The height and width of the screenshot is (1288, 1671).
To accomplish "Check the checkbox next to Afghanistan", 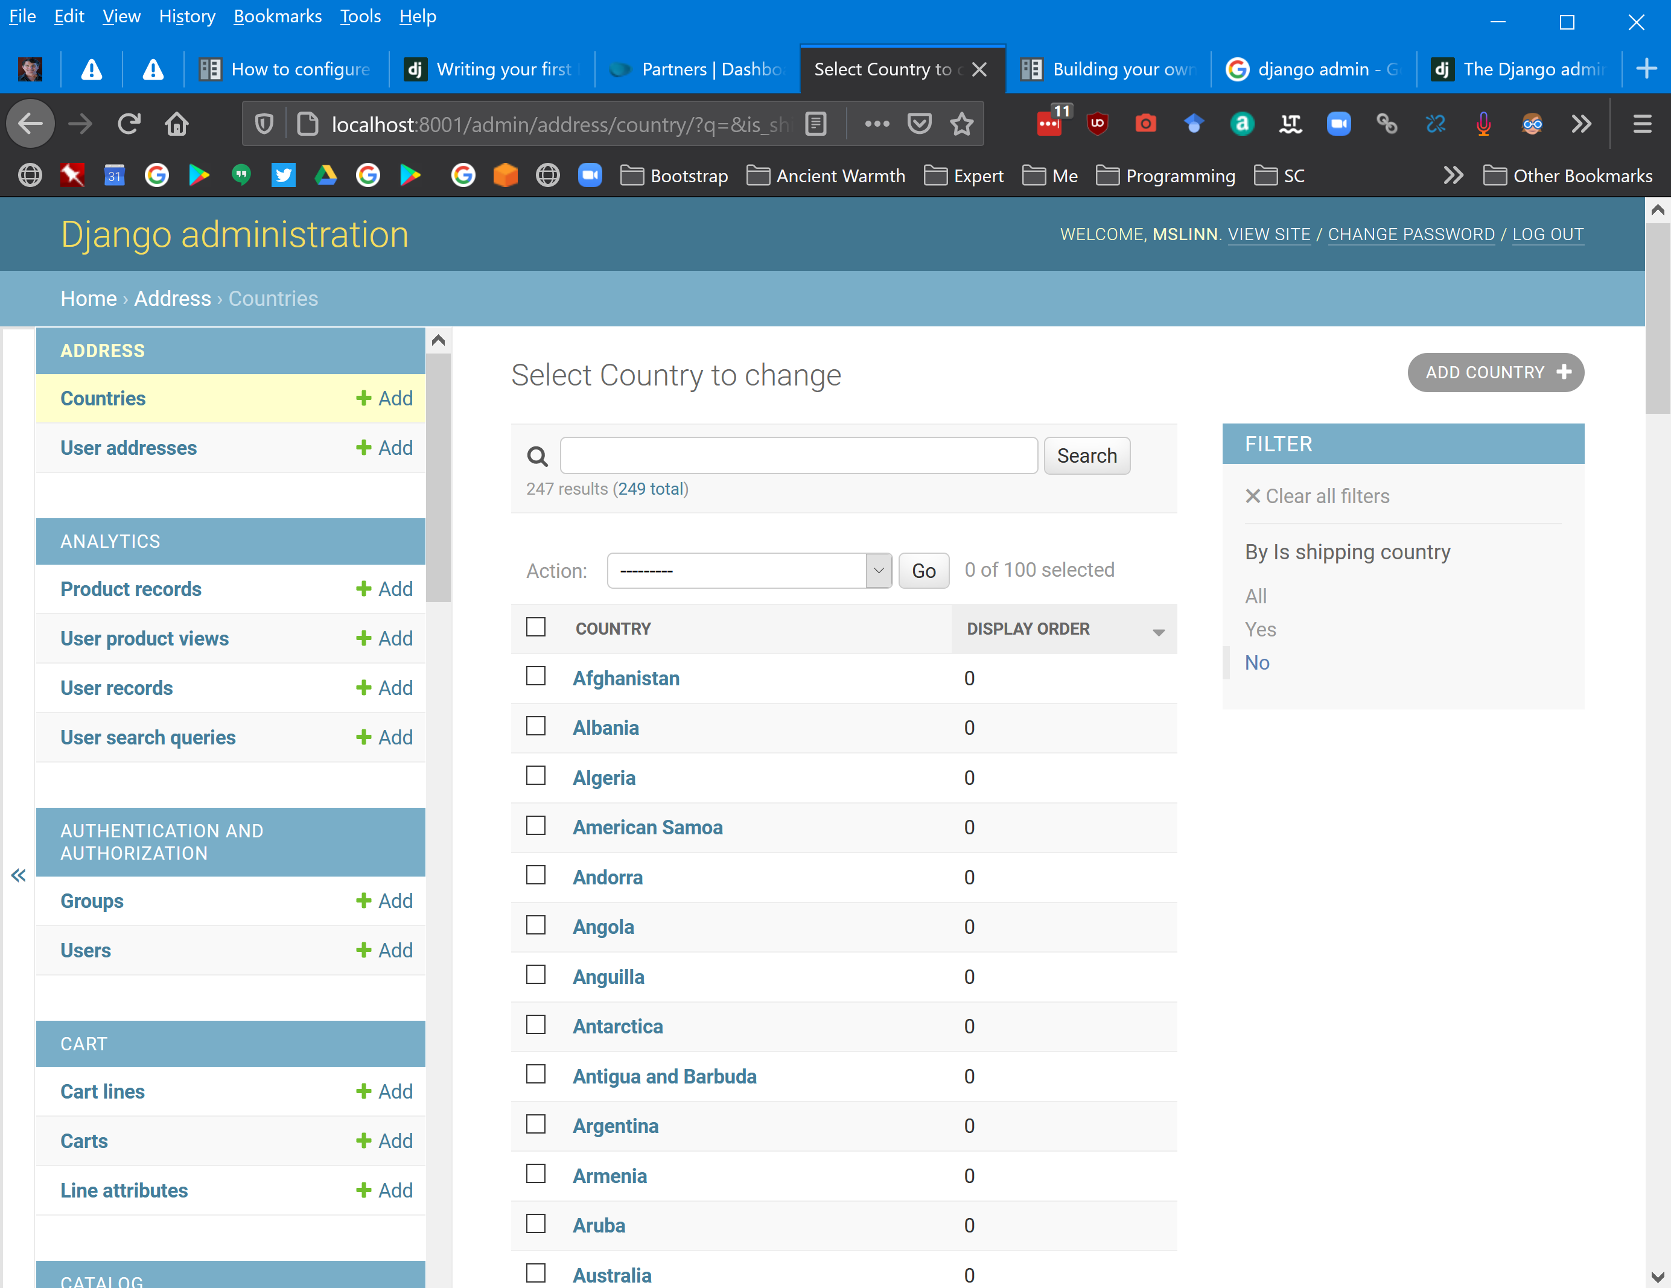I will (x=536, y=676).
